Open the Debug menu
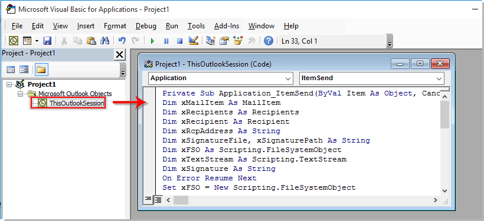 [x=146, y=26]
